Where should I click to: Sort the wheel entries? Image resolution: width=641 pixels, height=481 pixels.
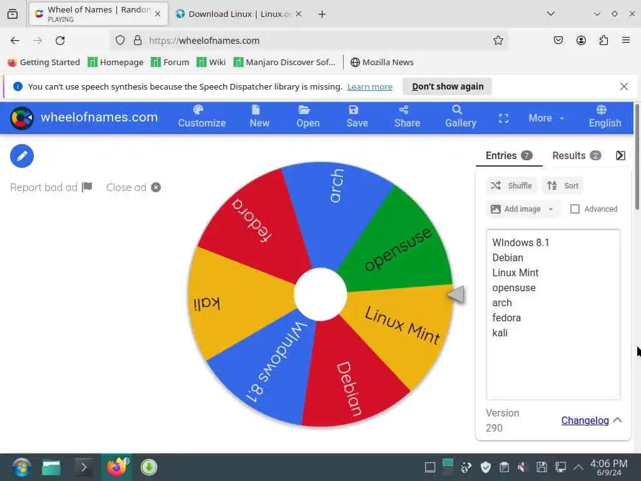[563, 185]
